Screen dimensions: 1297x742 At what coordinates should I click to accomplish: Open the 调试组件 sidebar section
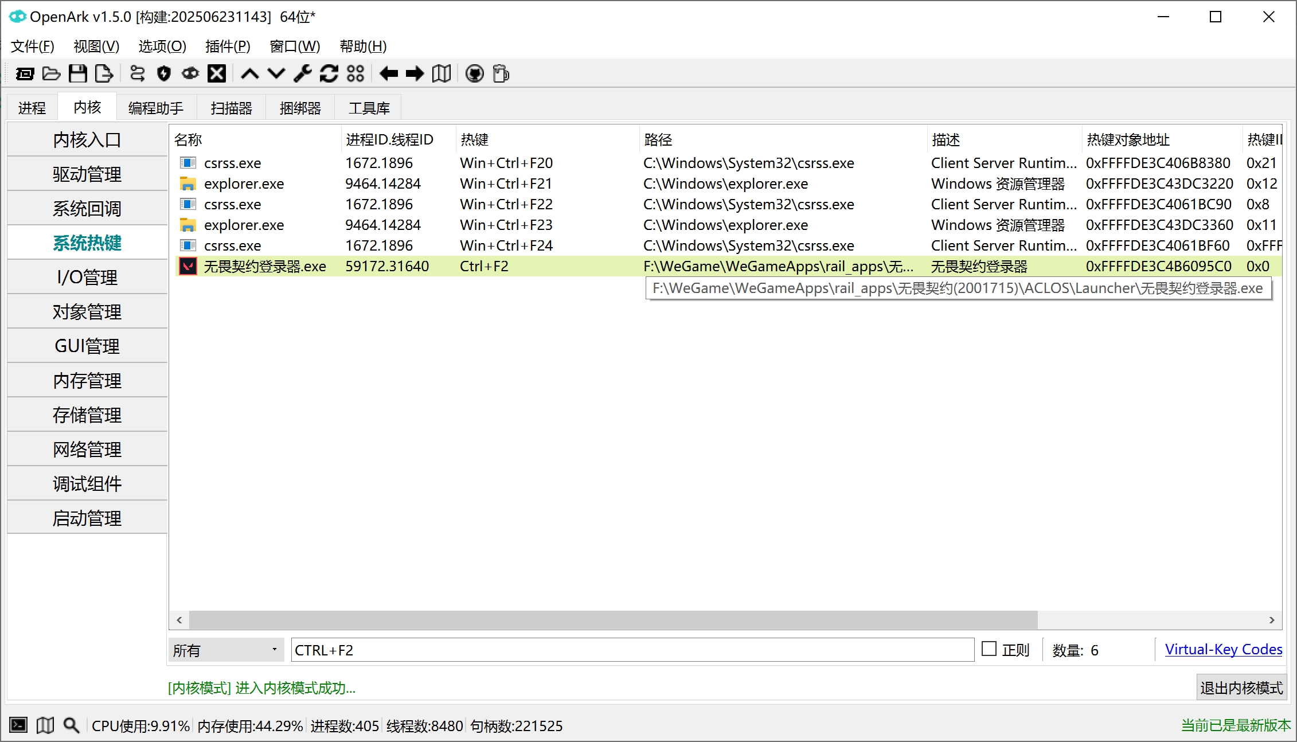pyautogui.click(x=87, y=483)
